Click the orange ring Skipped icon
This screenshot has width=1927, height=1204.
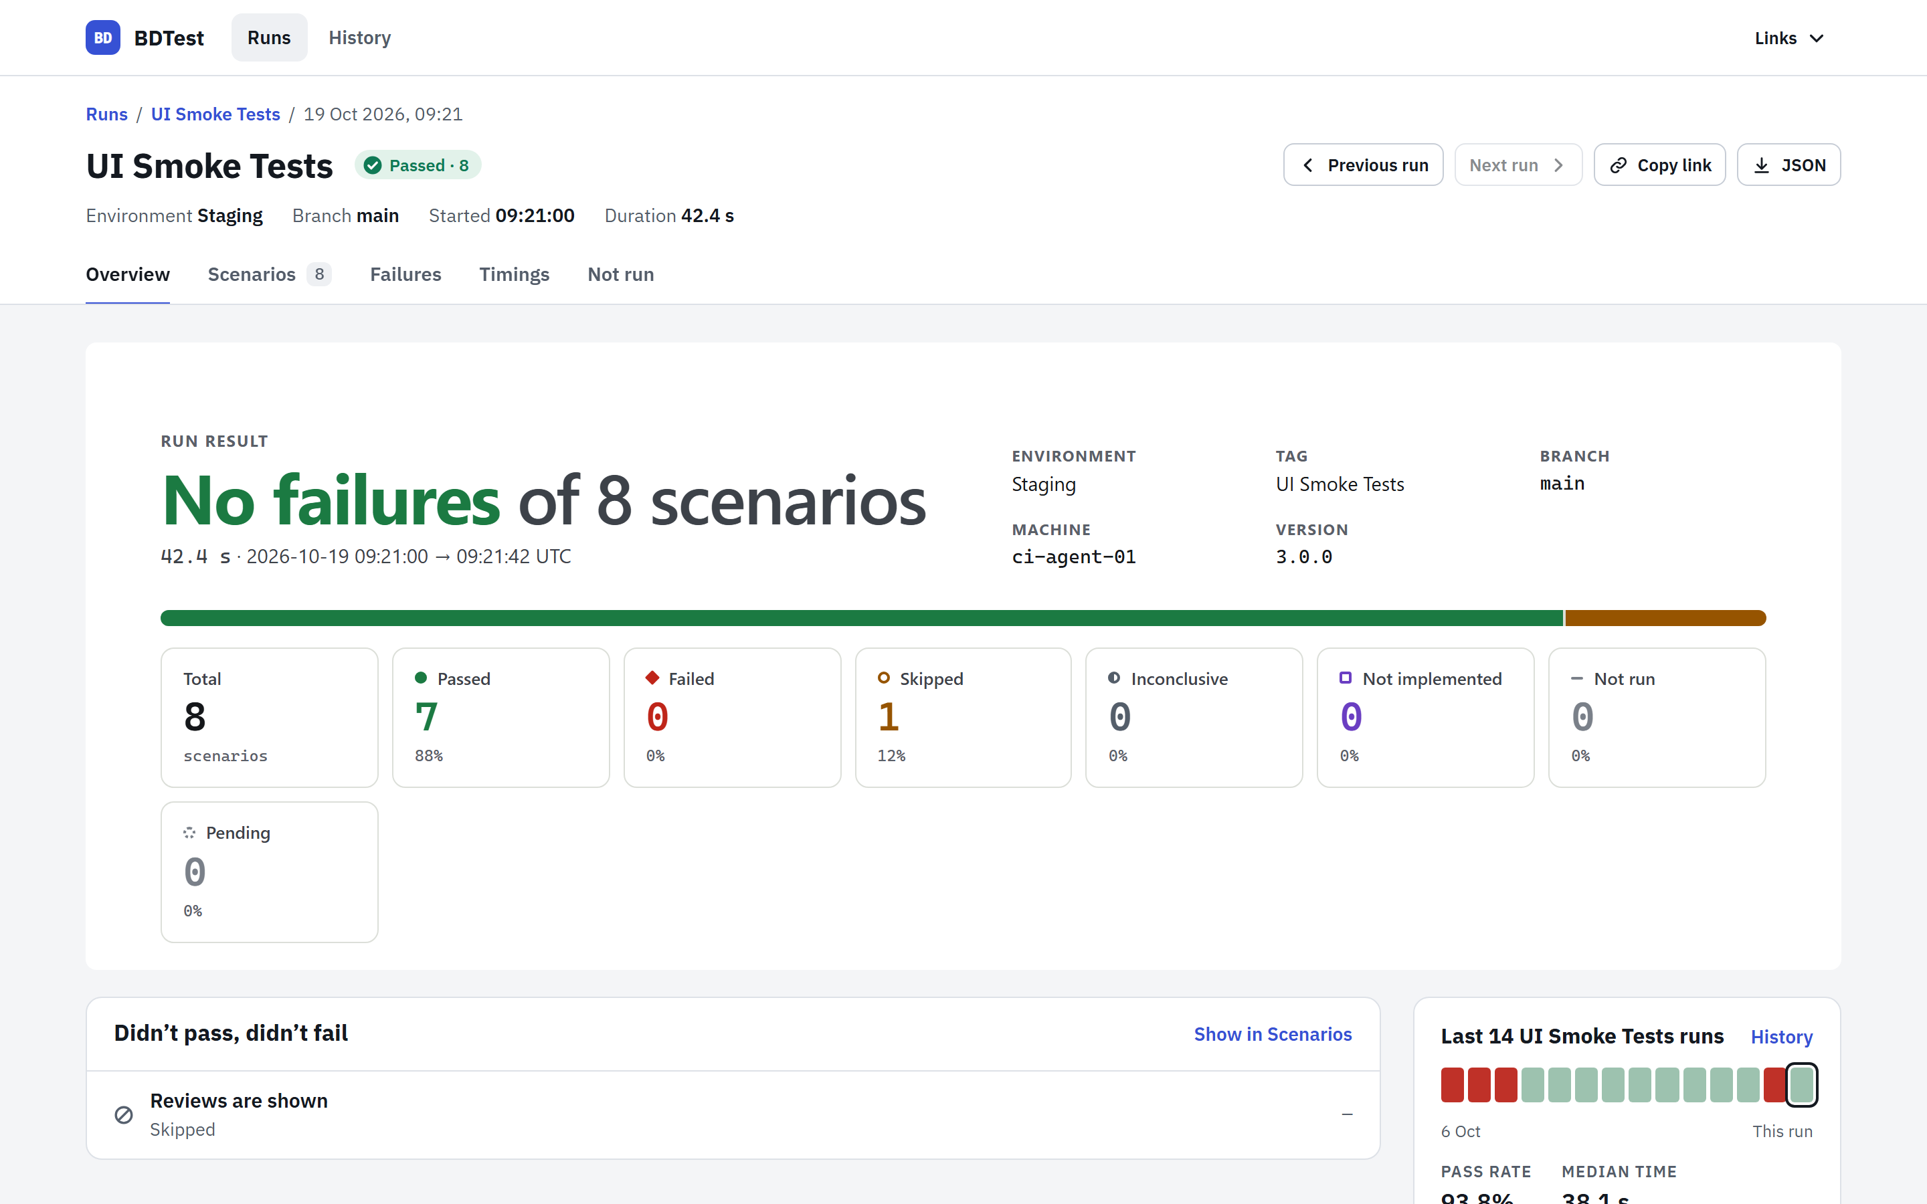(x=884, y=678)
